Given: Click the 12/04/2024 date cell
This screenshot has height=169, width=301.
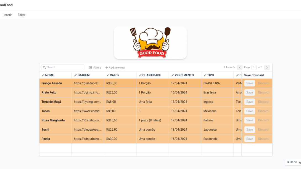Looking at the screenshot, I should click(x=185, y=83).
